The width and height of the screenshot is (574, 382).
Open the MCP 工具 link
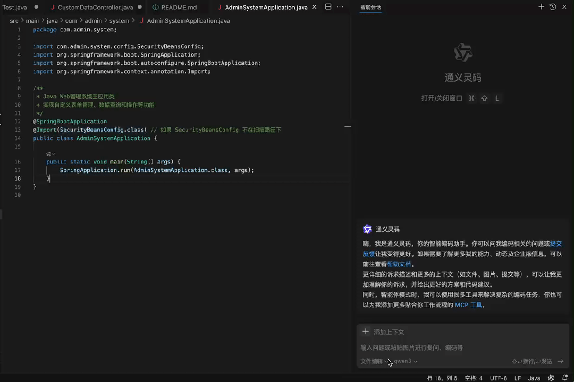tap(467, 305)
